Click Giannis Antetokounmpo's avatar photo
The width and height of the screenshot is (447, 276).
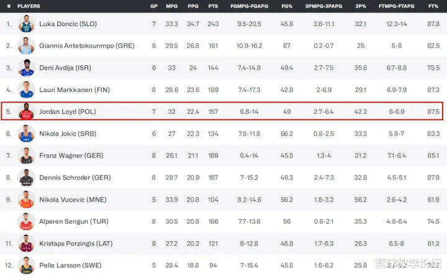click(x=26, y=45)
